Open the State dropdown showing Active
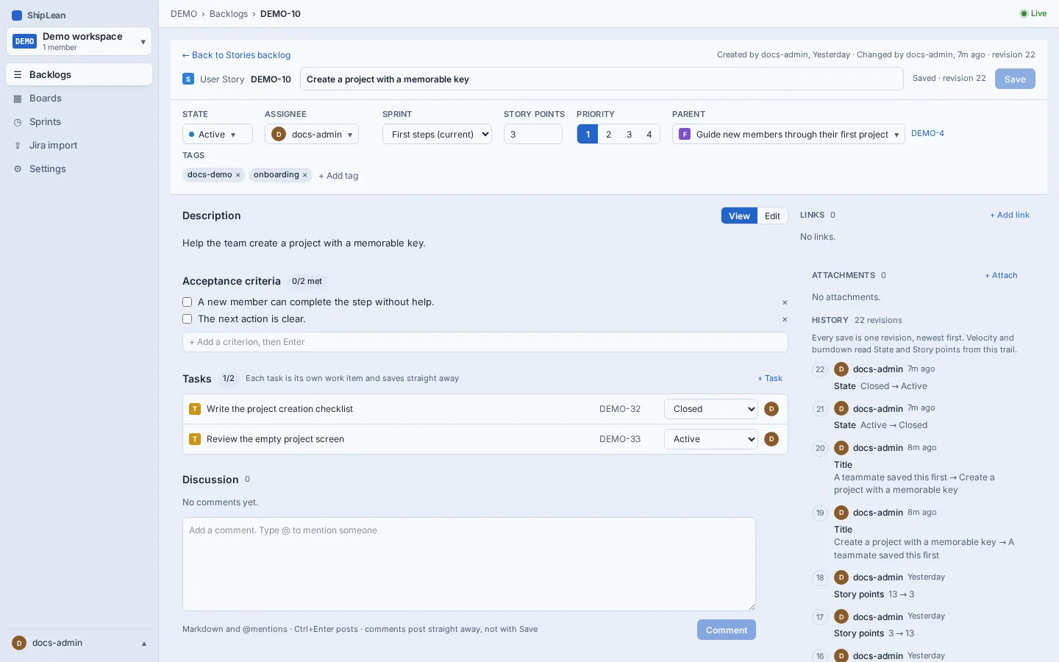 pos(218,134)
